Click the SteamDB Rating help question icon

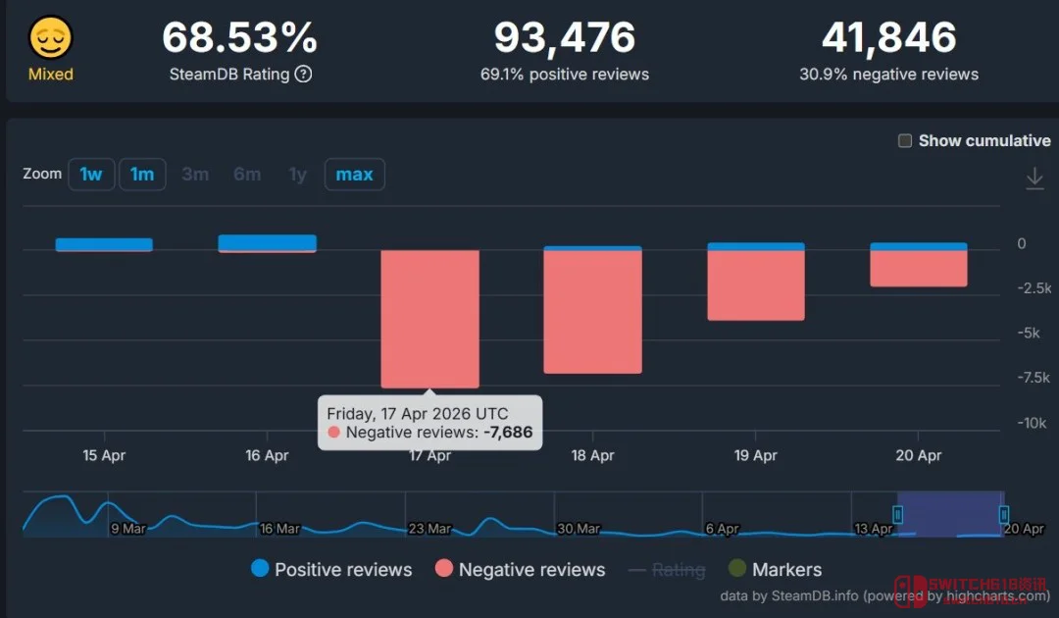[303, 75]
